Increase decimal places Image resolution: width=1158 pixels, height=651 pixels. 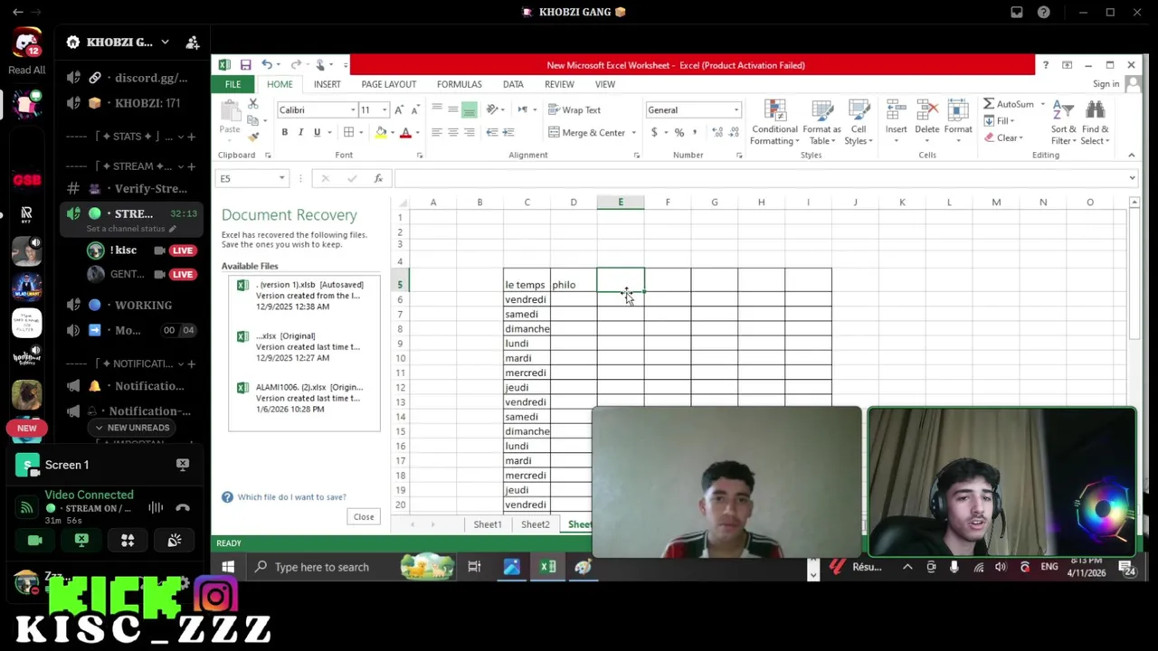click(x=717, y=132)
